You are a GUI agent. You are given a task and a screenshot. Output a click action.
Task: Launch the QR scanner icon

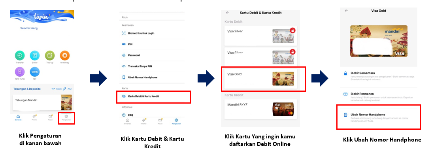coord(34,72)
